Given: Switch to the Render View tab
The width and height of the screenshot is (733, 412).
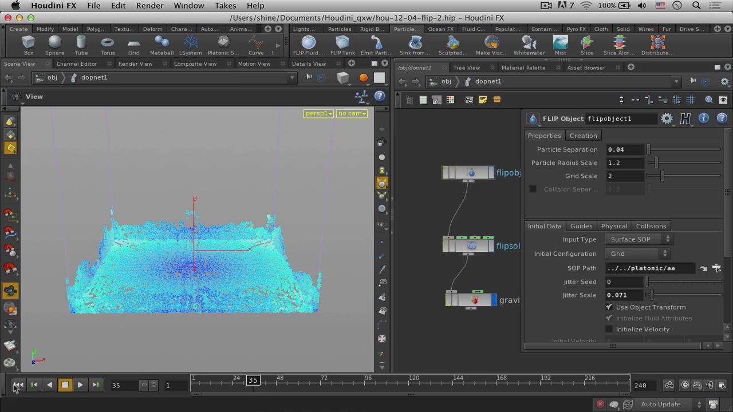Looking at the screenshot, I should pyautogui.click(x=135, y=64).
